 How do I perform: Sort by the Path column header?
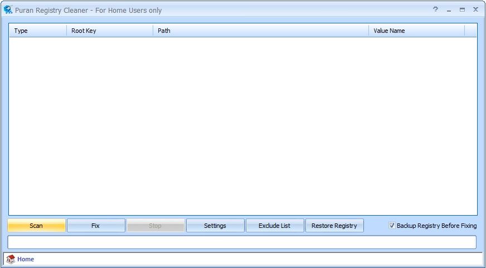pyautogui.click(x=261, y=31)
